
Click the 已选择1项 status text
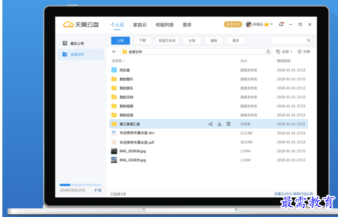pos(118,194)
